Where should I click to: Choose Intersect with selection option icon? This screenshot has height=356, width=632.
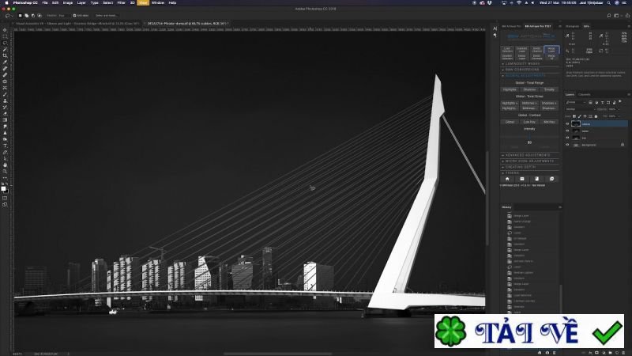[39, 15]
